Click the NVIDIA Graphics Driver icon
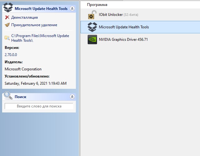The width and height of the screenshot is (200, 156). pos(92,40)
